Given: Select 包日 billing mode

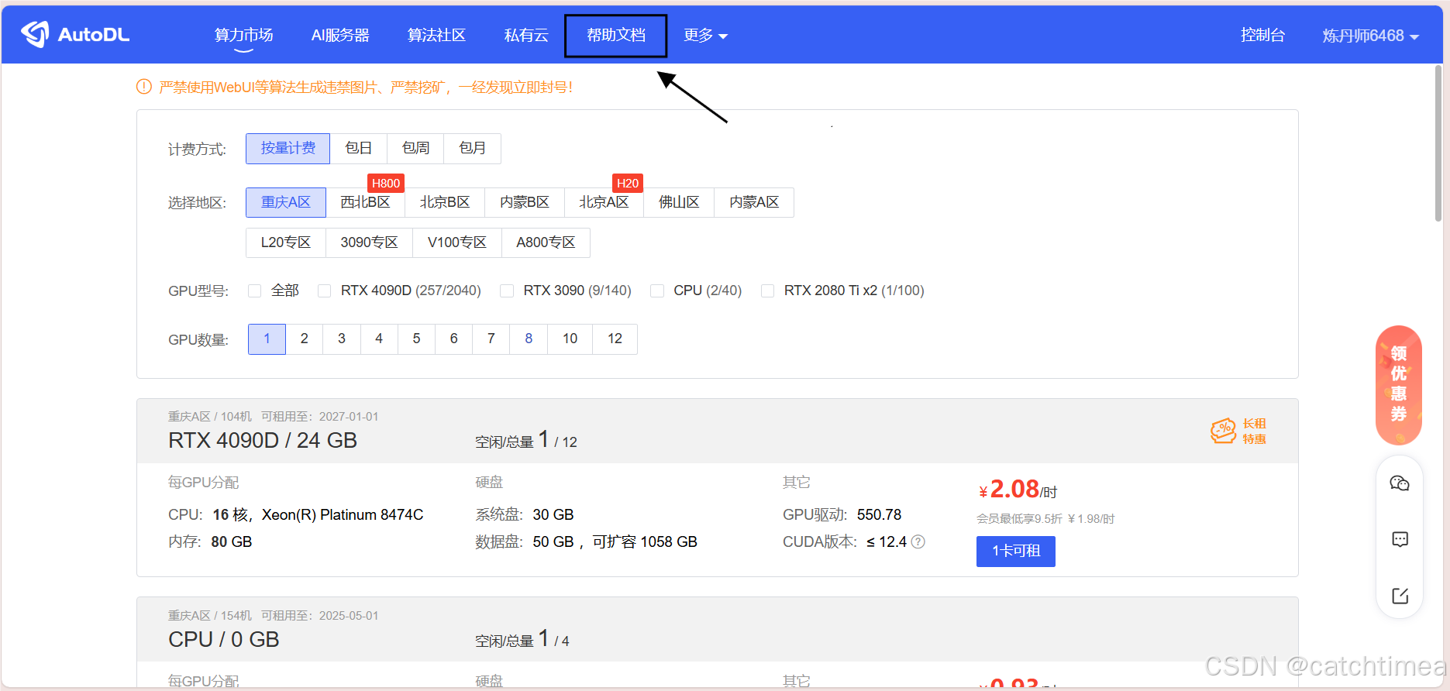Looking at the screenshot, I should tap(358, 149).
